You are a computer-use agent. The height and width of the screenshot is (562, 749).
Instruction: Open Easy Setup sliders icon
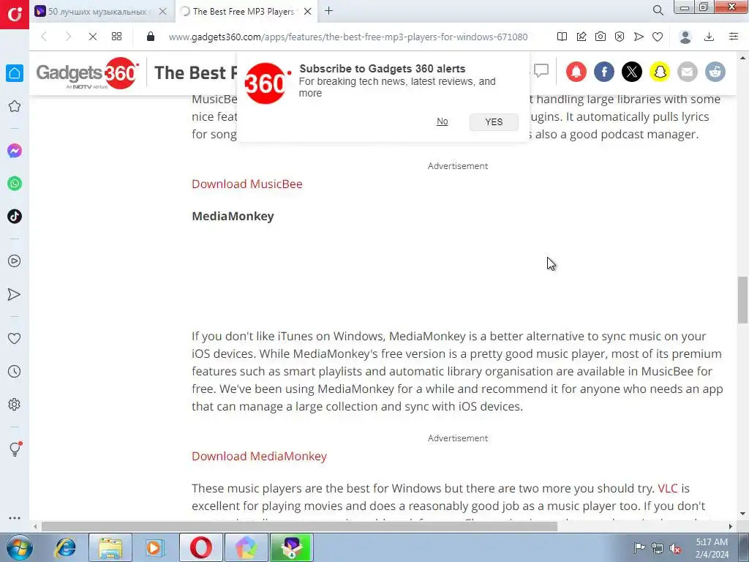[x=734, y=37]
